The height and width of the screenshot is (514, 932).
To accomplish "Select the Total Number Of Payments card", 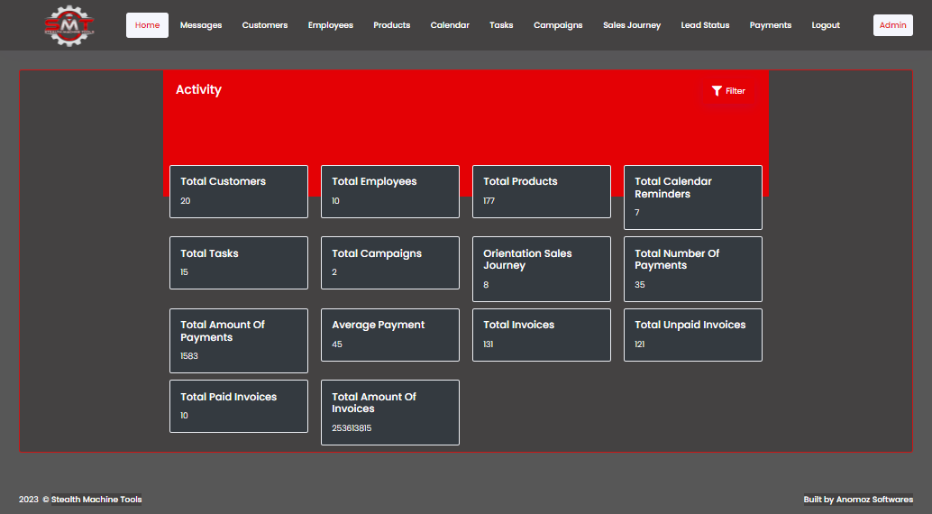I will [x=693, y=269].
